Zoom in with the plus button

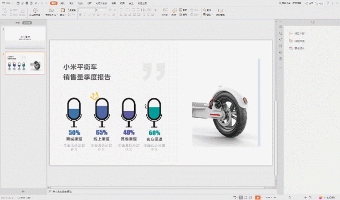pos(305,198)
